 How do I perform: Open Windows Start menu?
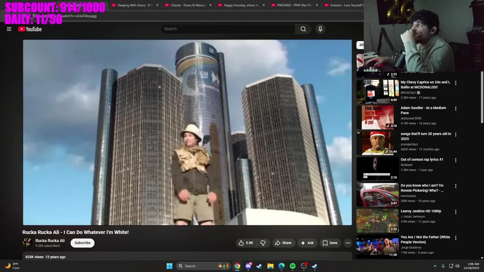169,266
